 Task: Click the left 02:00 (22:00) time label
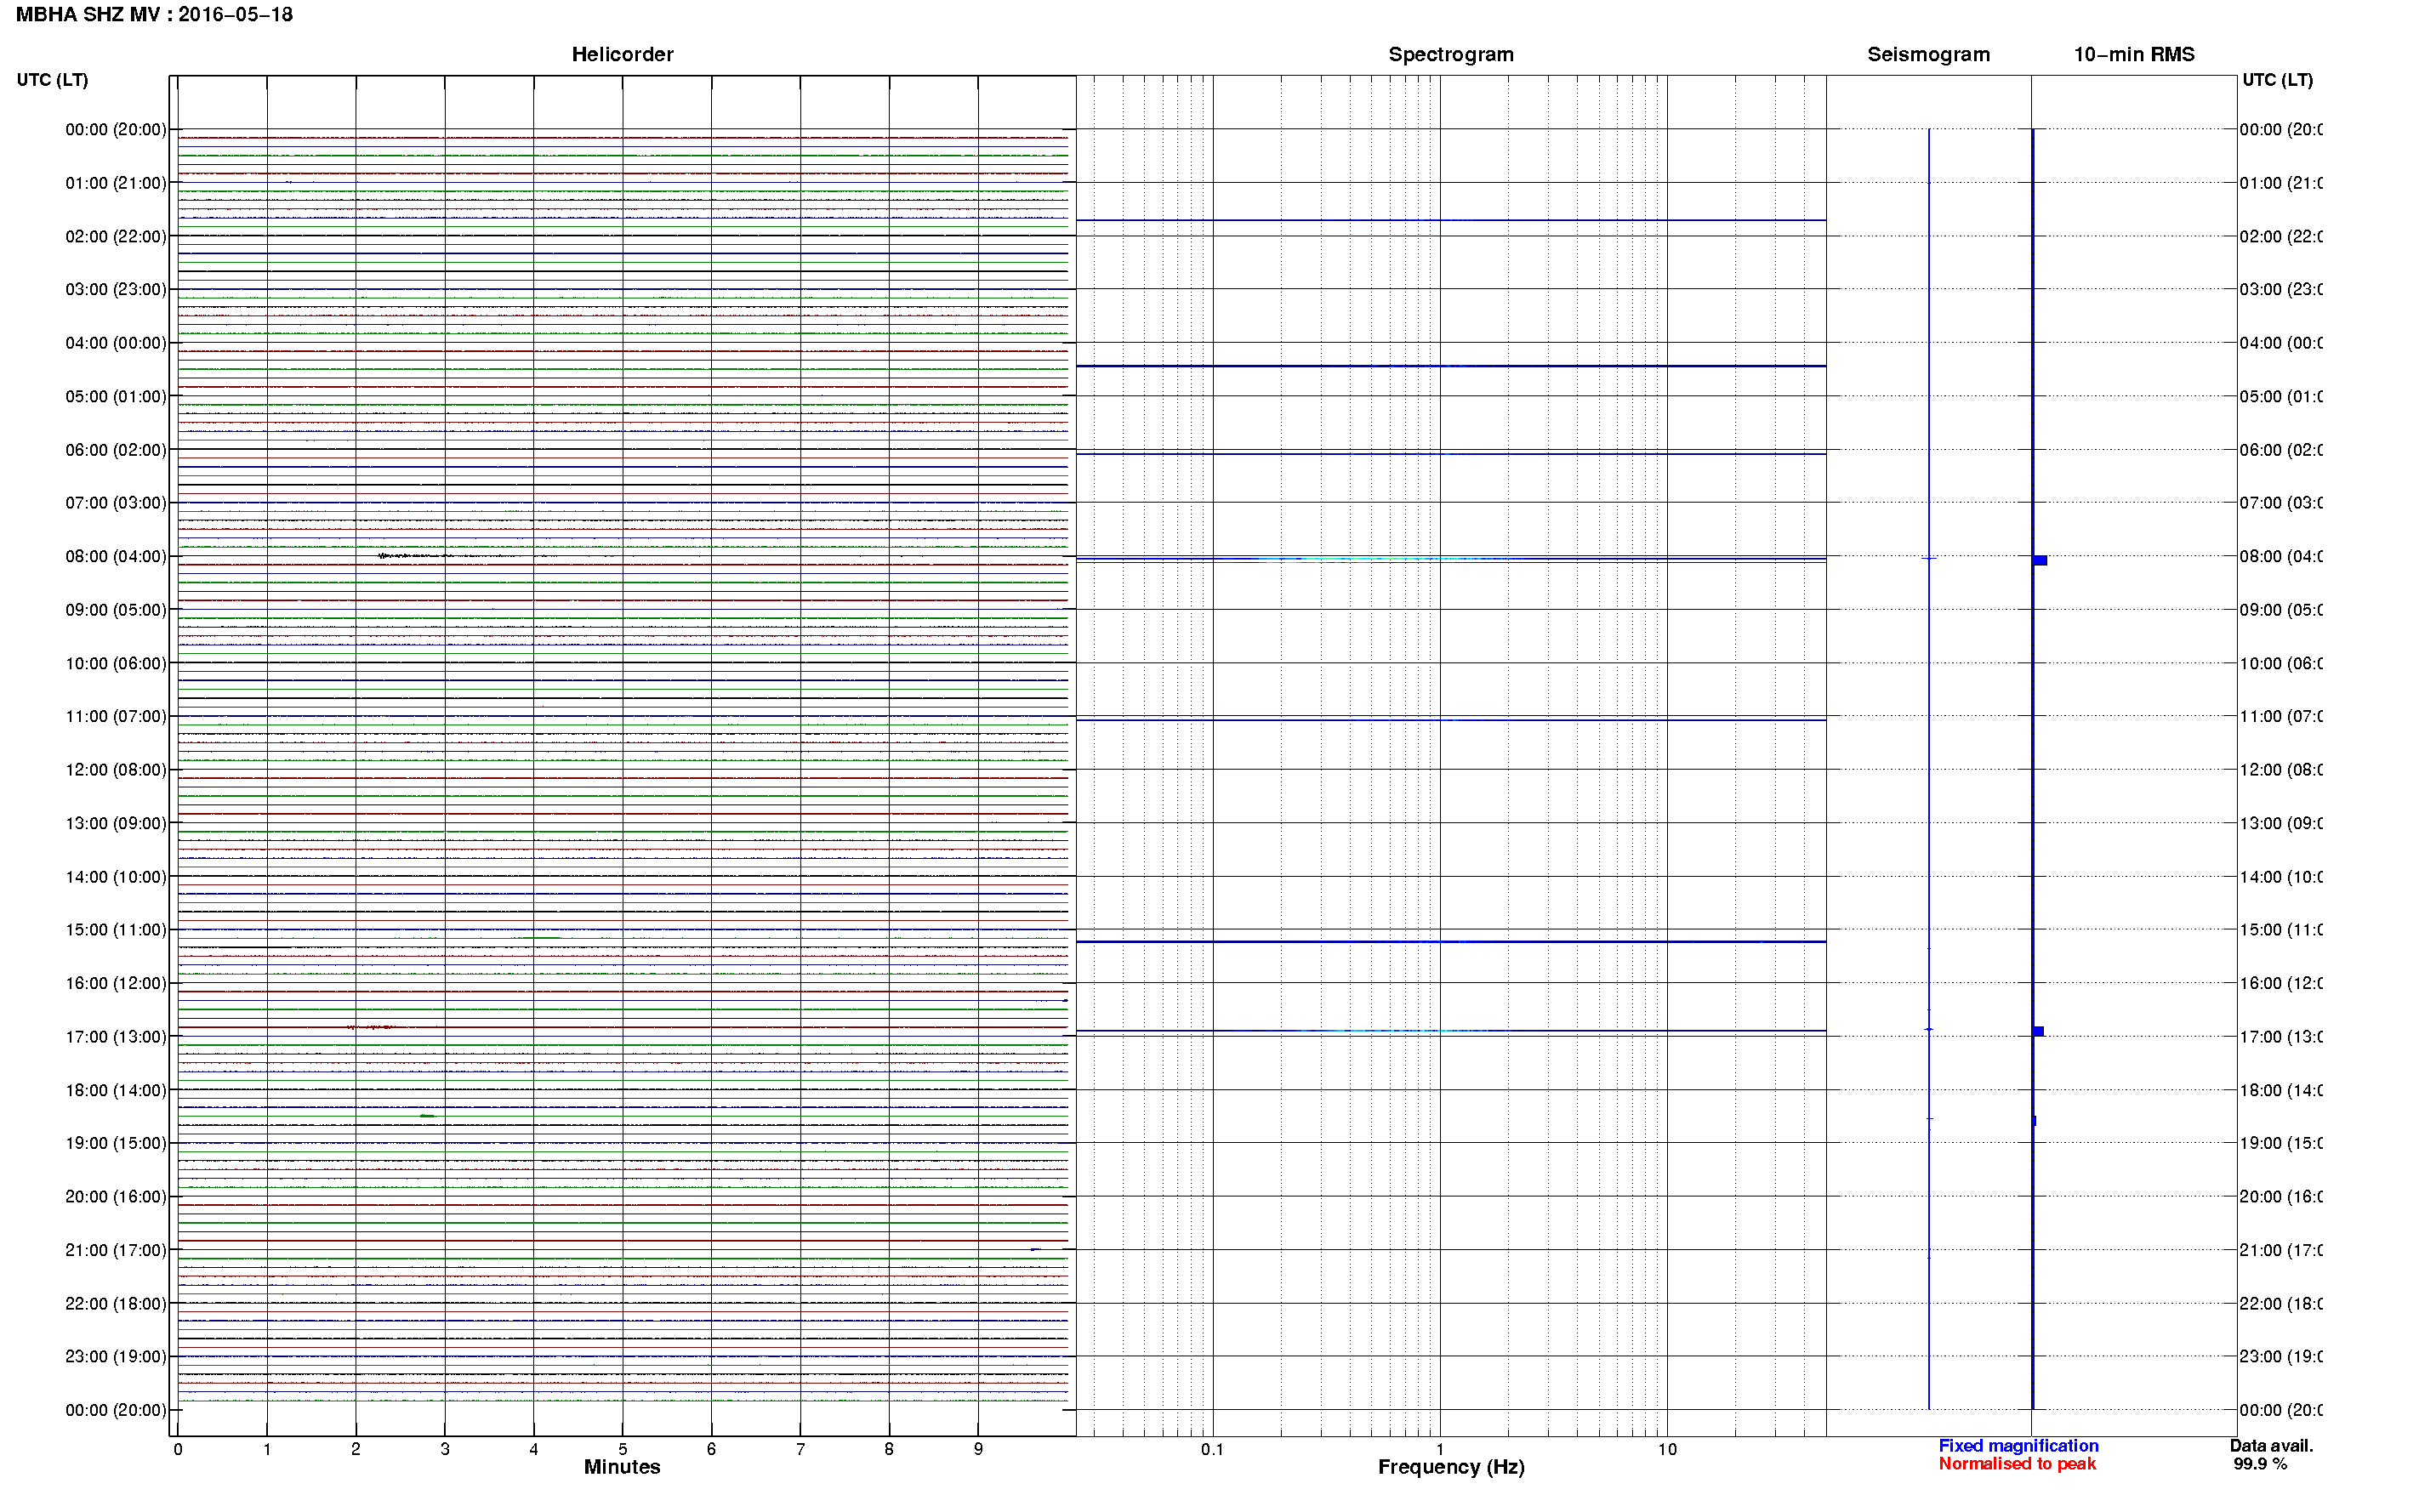coord(116,237)
